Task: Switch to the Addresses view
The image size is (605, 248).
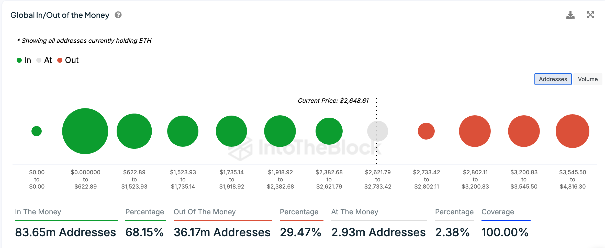Action: tap(553, 79)
